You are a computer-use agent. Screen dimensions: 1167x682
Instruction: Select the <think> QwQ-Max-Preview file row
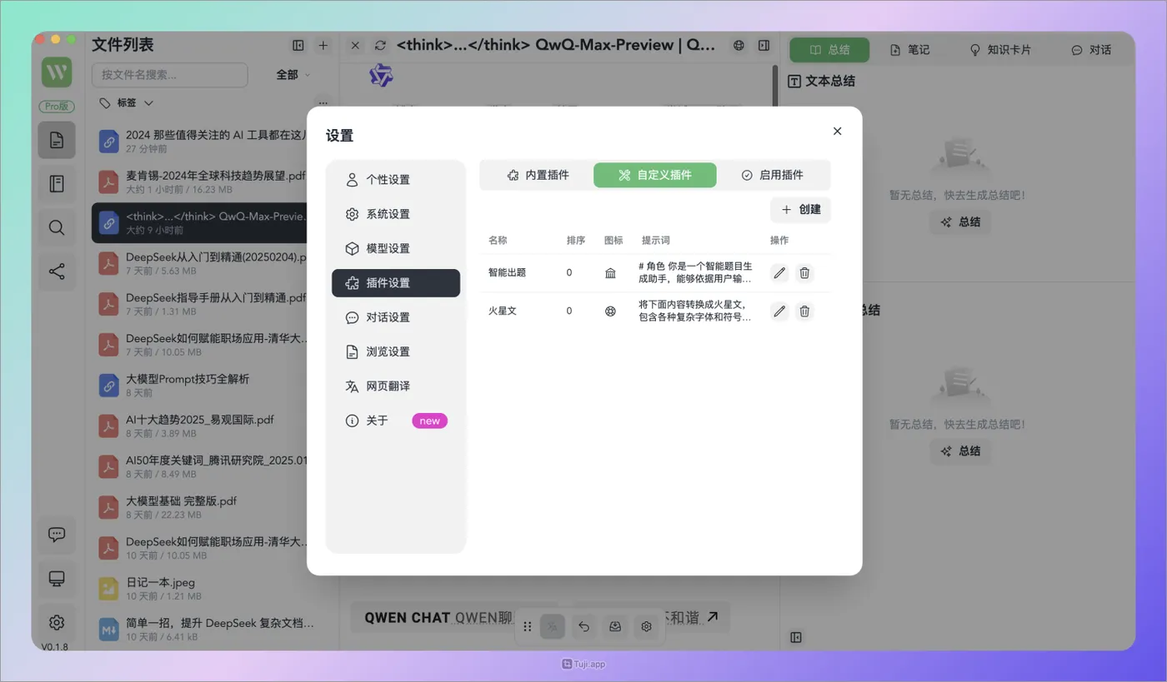[200, 222]
